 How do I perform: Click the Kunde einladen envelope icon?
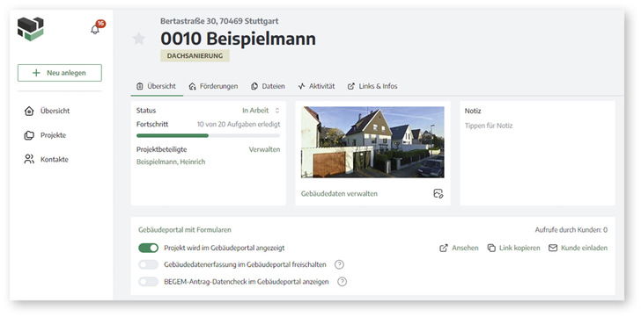coord(553,248)
